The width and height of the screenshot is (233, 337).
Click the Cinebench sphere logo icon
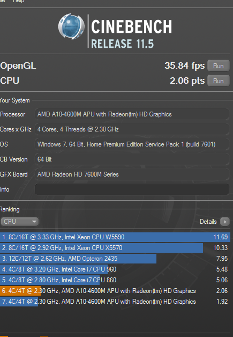click(x=71, y=26)
